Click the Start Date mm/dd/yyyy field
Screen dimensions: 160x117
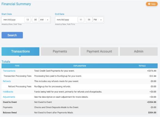[13, 20]
